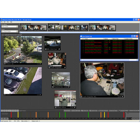Click the Zoom Out toolbar button
This screenshot has height=140, width=140.
93,111
